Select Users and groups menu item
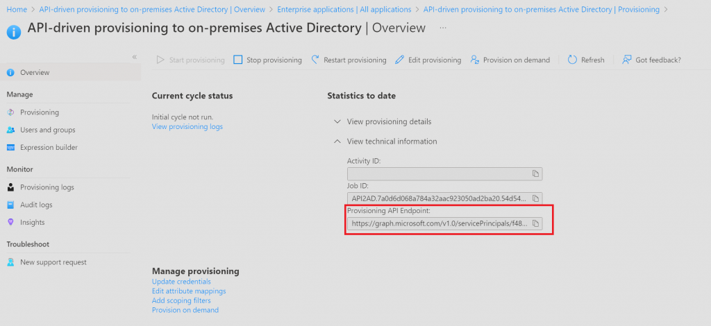This screenshot has width=711, height=326. click(47, 130)
